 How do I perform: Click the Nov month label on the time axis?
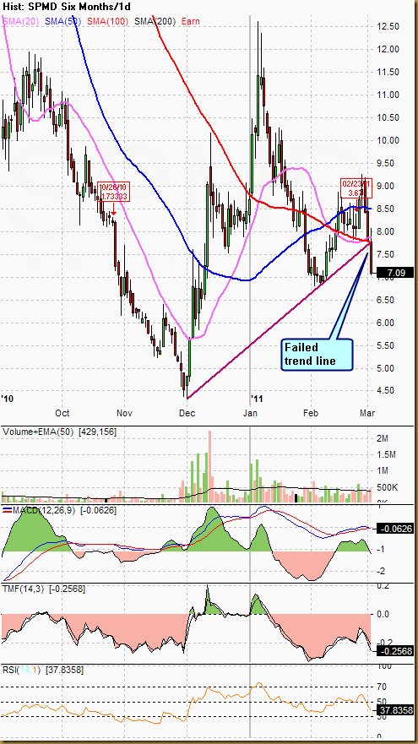coord(125,412)
